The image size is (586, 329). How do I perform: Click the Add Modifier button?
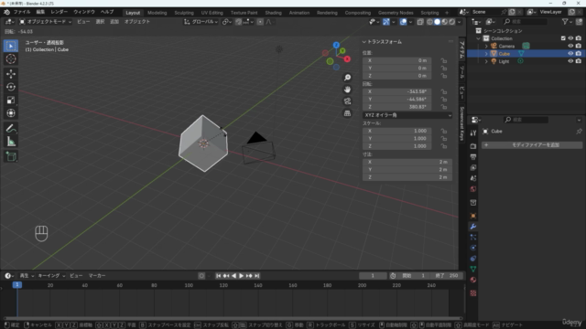[x=532, y=144]
